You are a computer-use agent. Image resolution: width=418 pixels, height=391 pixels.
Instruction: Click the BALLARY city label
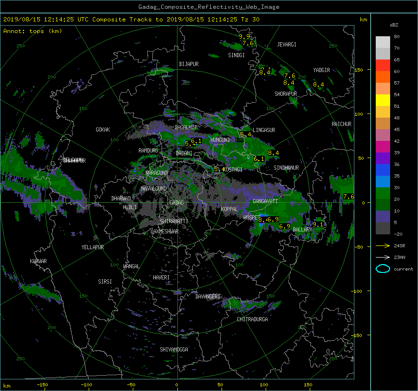coord(302,230)
